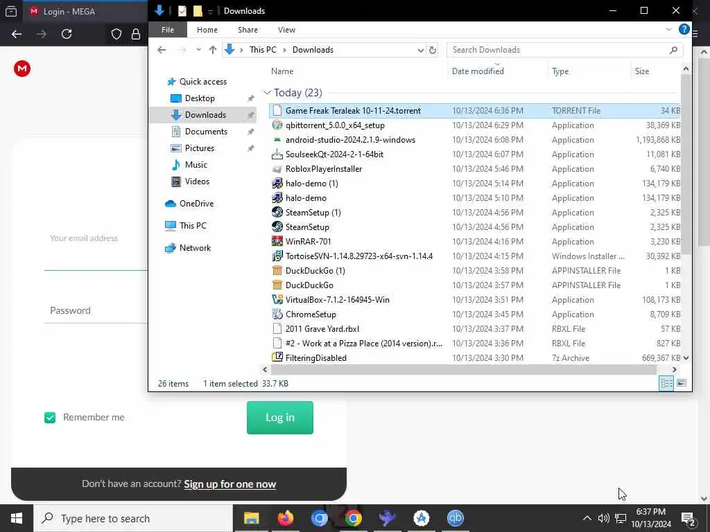Expand the ribbon with the chevron
This screenshot has height=532, width=710.
[x=669, y=29]
